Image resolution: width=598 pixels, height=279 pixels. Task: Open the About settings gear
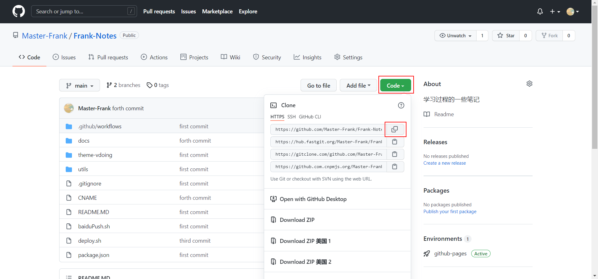[529, 84]
